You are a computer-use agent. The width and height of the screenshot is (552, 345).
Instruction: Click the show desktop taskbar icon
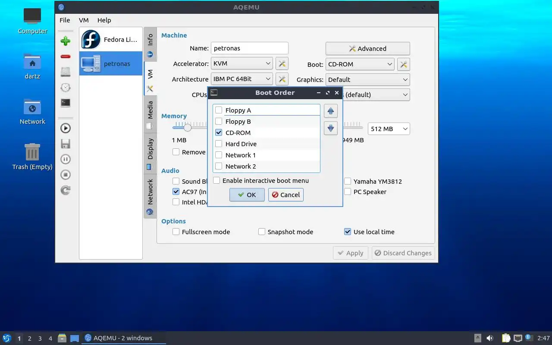pos(75,338)
